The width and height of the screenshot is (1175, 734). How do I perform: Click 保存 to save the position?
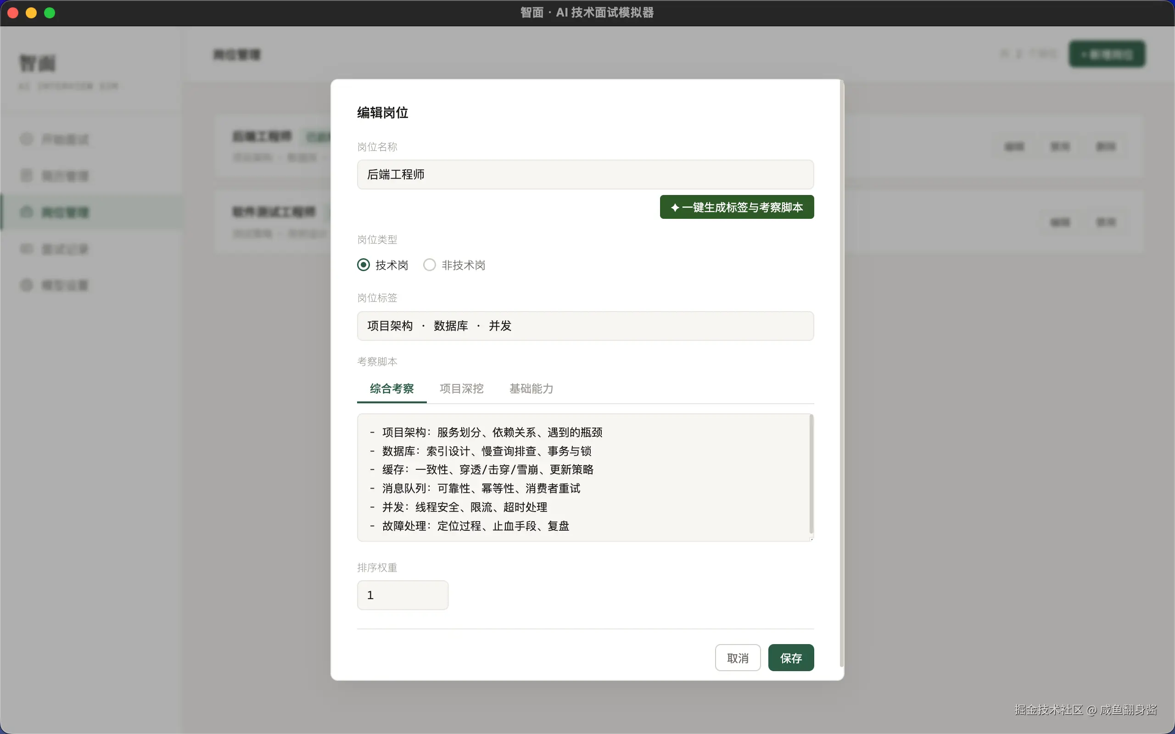pos(790,657)
